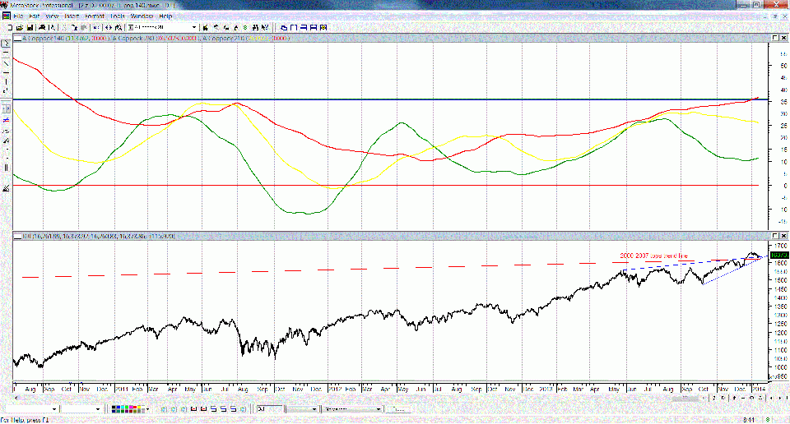Open the Format menu
The image size is (790, 424).
[96, 16]
